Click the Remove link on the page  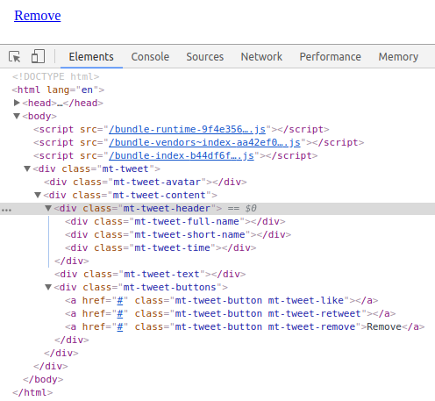click(x=38, y=16)
